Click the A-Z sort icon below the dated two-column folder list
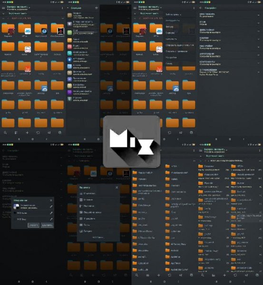Screen dimensions: 263x285 pos(246,275)
